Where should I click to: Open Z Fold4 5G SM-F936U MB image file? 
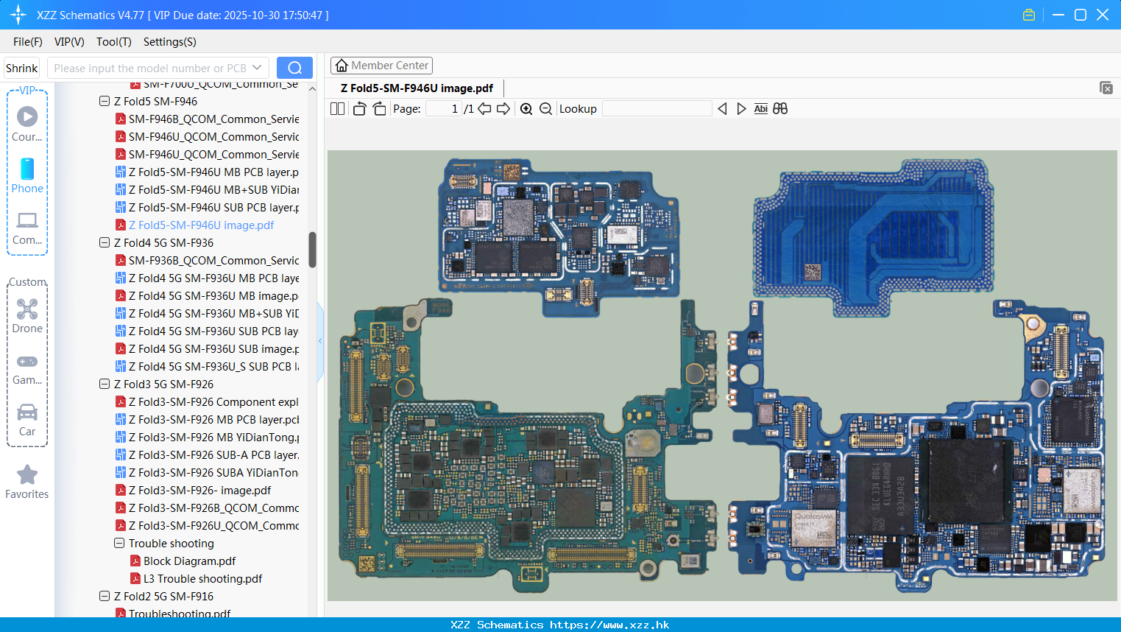point(207,295)
